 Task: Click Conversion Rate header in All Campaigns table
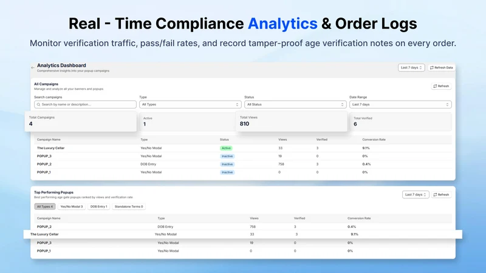point(374,140)
